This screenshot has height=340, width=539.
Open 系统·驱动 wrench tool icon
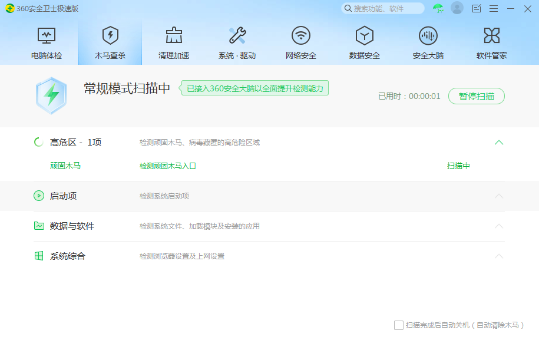[237, 35]
